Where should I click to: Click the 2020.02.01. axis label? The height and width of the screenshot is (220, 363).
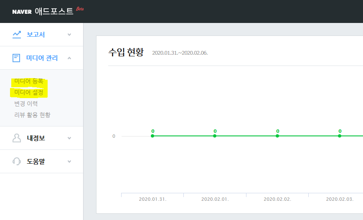click(x=215, y=199)
